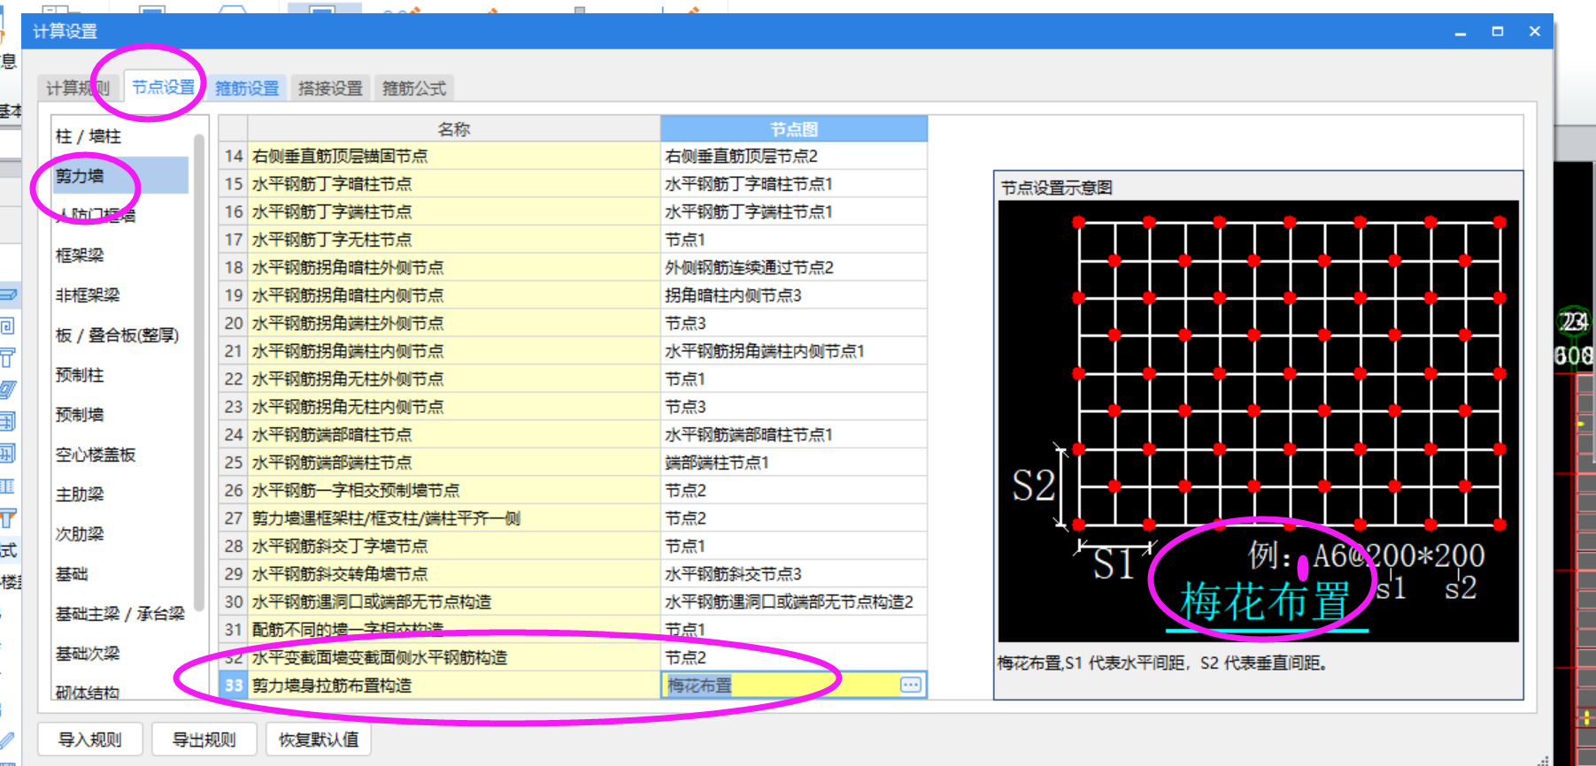
Task: Select 剪力墙 in the component list
Action: 121,175
